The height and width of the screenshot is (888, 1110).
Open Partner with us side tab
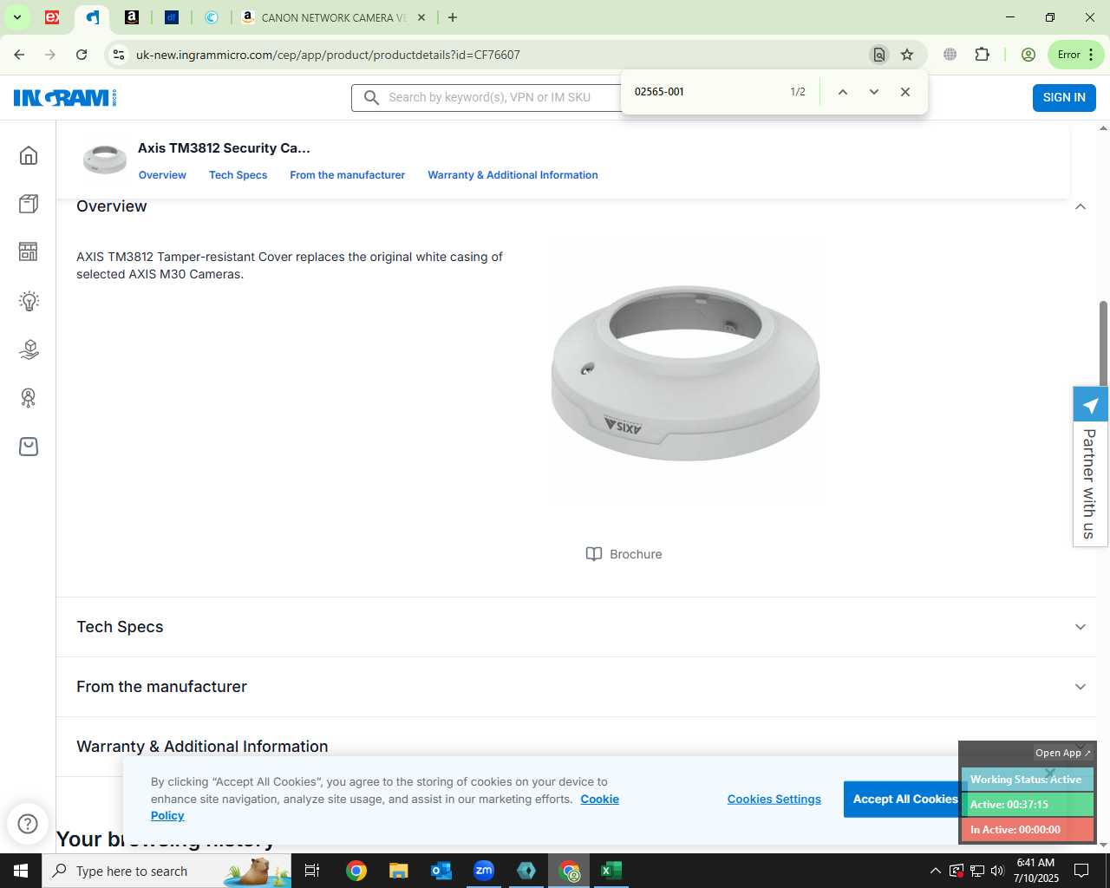tap(1090, 467)
